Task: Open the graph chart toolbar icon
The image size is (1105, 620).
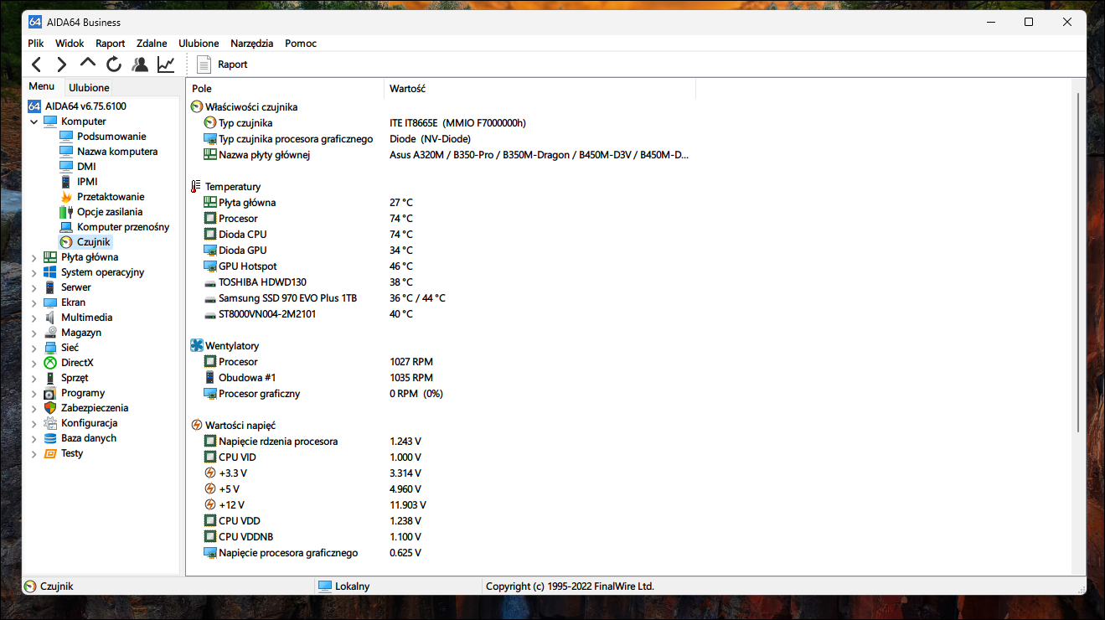Action: [x=166, y=65]
